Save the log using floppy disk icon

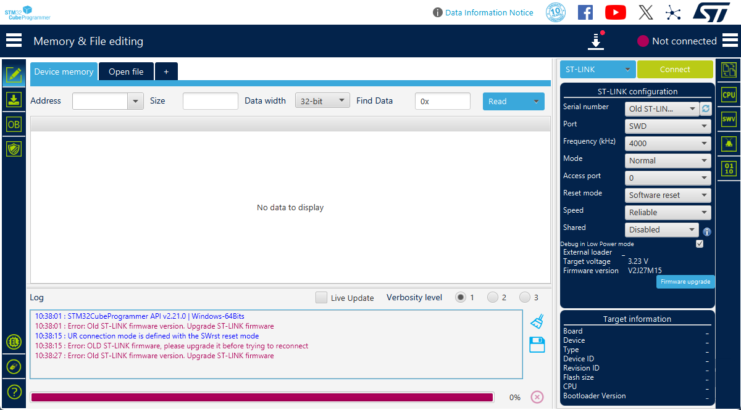pyautogui.click(x=537, y=345)
